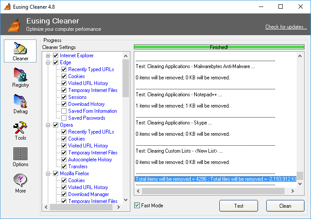Click right arrow of settings tree horizontal scrollbar
311x219 pixels.
tap(119, 207)
